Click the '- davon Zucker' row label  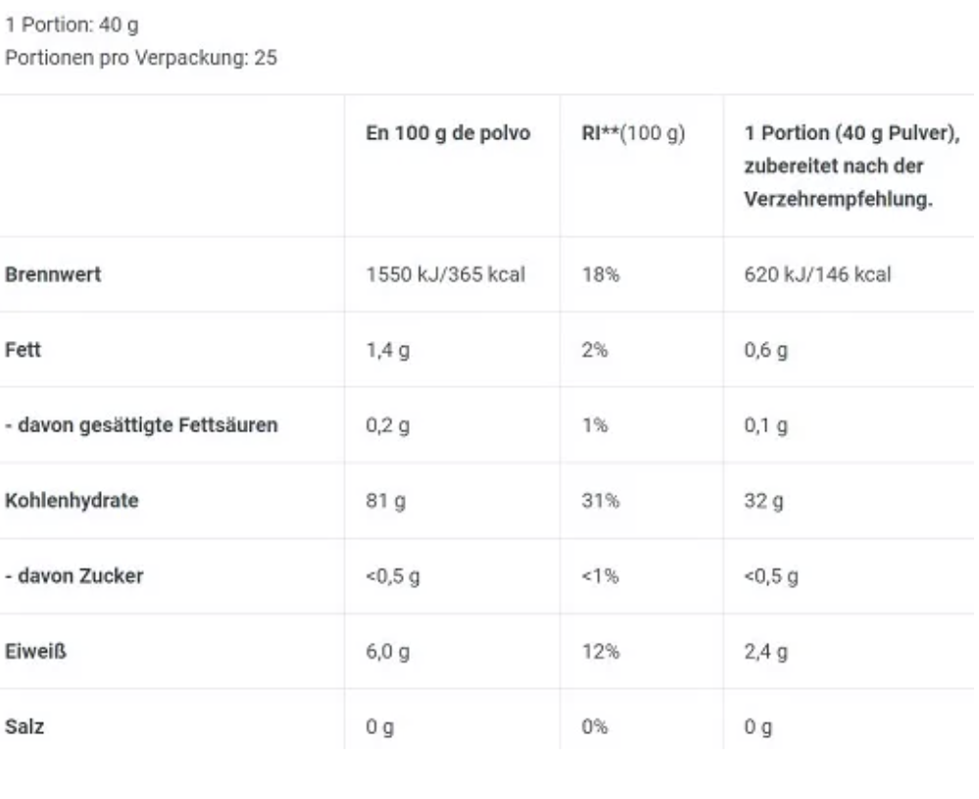(73, 576)
